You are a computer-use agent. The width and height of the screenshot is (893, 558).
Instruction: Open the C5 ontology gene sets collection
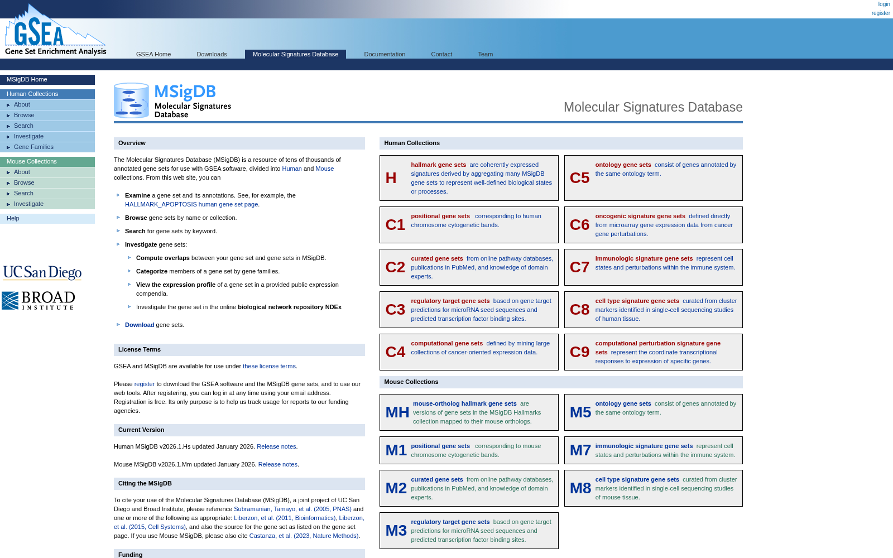click(x=653, y=178)
